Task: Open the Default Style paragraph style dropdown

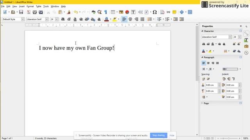Action: tap(23, 19)
